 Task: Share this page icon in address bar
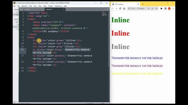152,8
